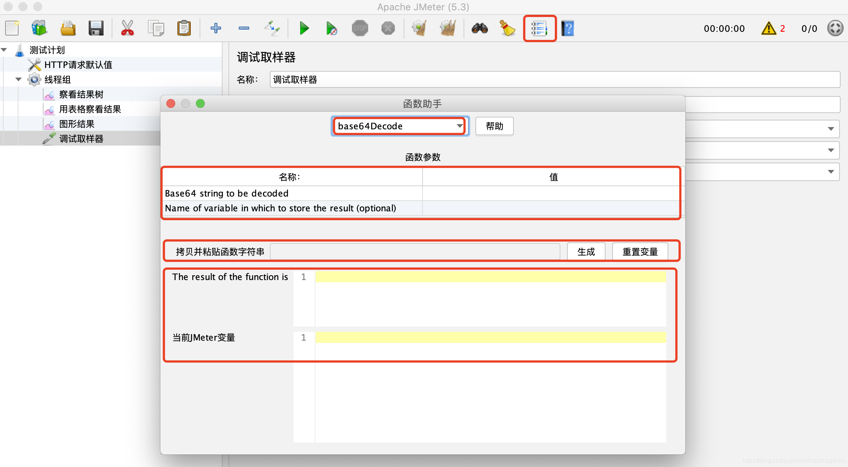Collapse the 测试计划 root node
848x467 pixels.
[x=4, y=50]
